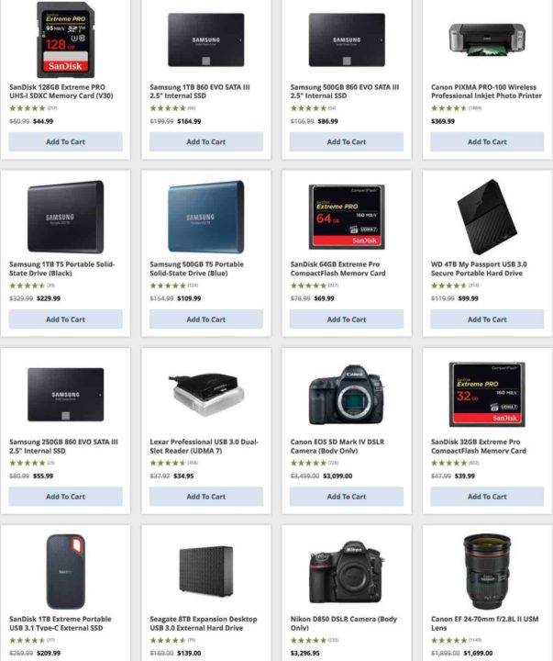View star ratings for Lexar Dual-Slot Reader

tap(174, 463)
